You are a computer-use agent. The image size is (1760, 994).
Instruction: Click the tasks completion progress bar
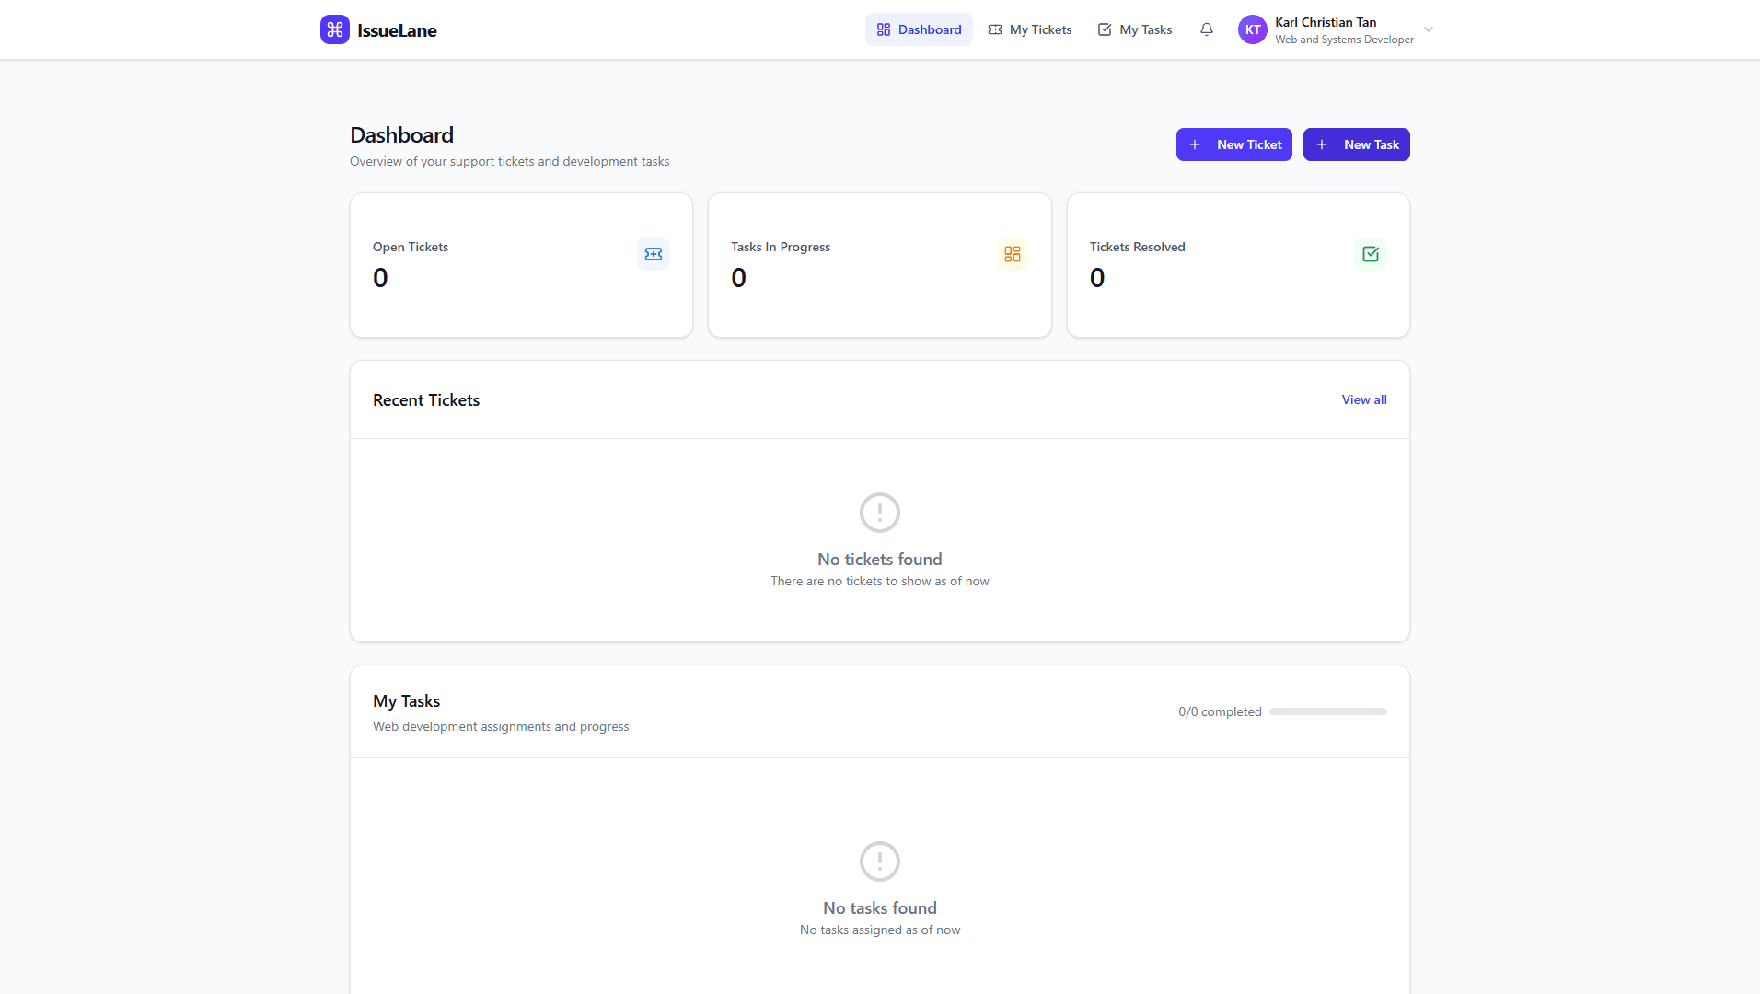[x=1326, y=711]
